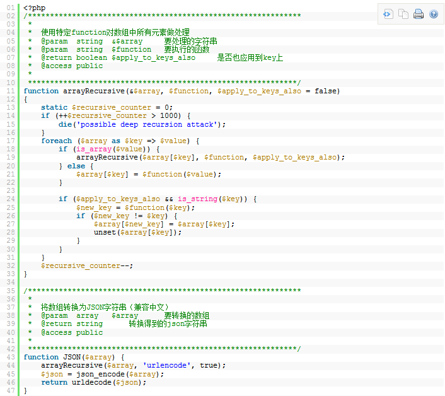Open the blue question mark help icon
445x396 pixels.
coord(434,14)
